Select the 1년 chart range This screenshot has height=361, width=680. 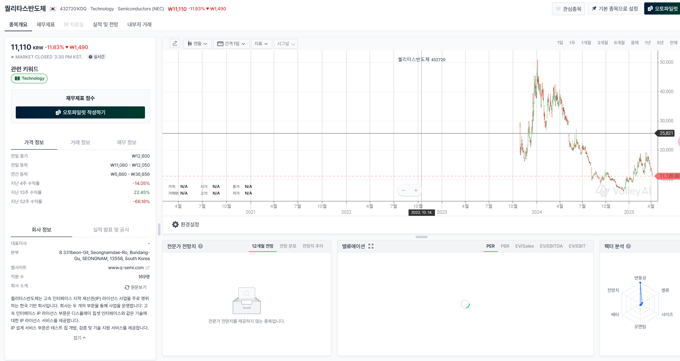[648, 43]
